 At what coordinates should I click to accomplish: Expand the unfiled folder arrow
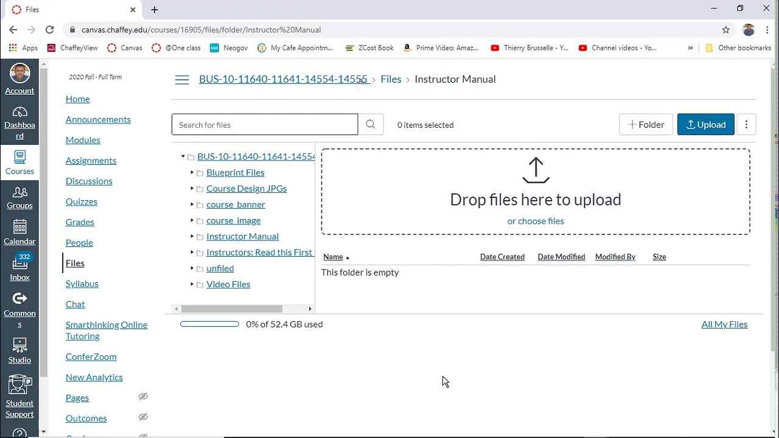click(192, 268)
